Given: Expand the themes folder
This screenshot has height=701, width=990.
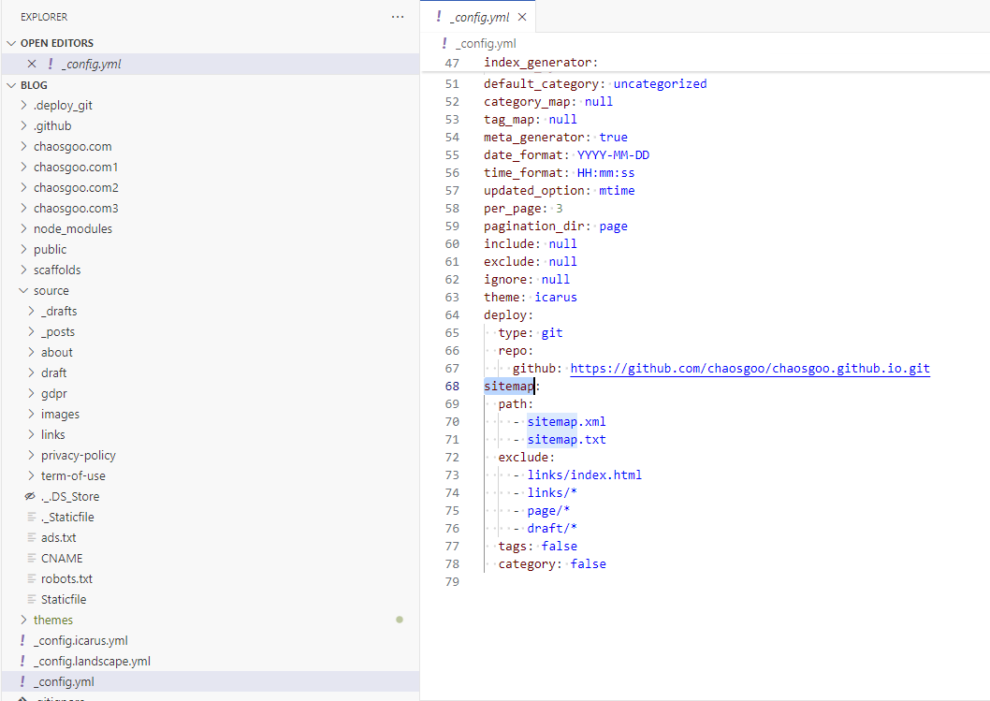Looking at the screenshot, I should [x=23, y=621].
